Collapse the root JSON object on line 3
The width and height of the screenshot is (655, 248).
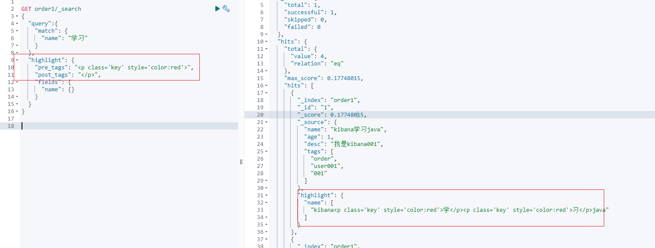16,15
